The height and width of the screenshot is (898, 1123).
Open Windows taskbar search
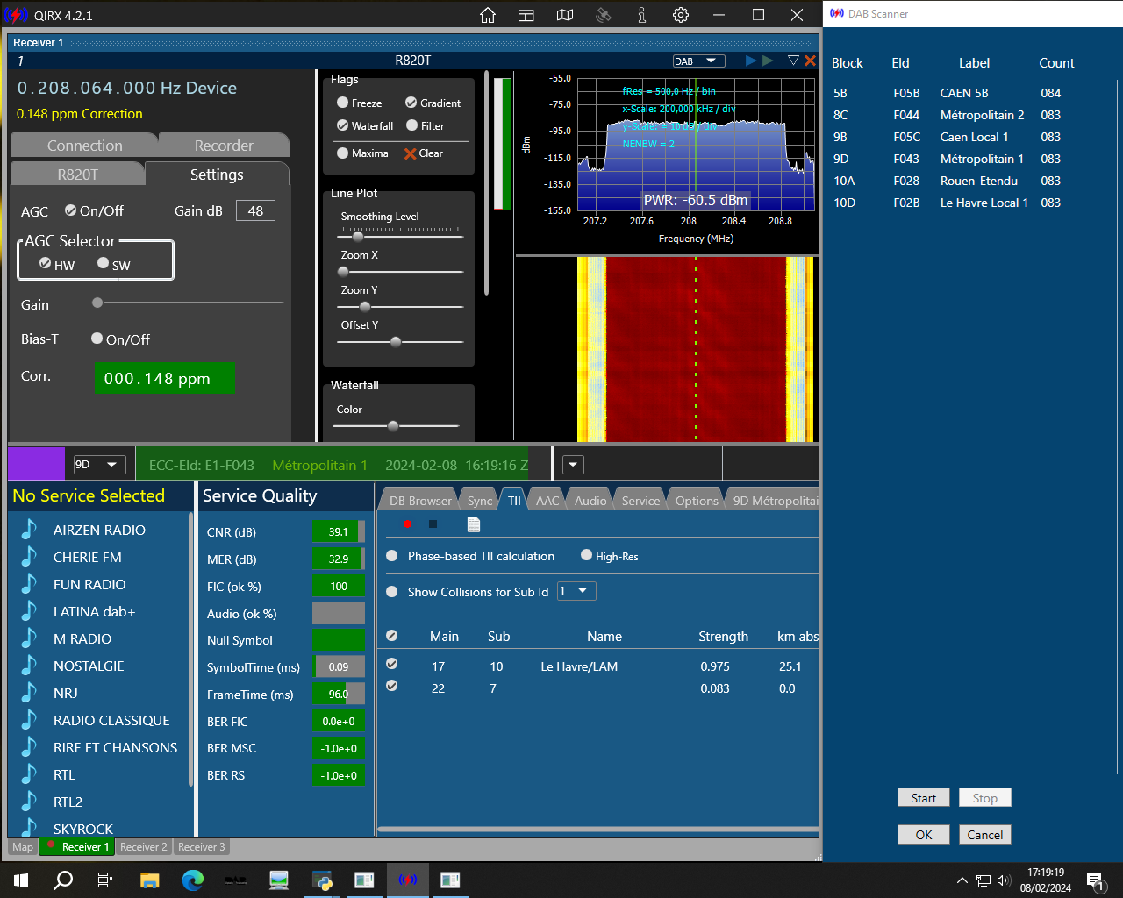click(x=63, y=880)
